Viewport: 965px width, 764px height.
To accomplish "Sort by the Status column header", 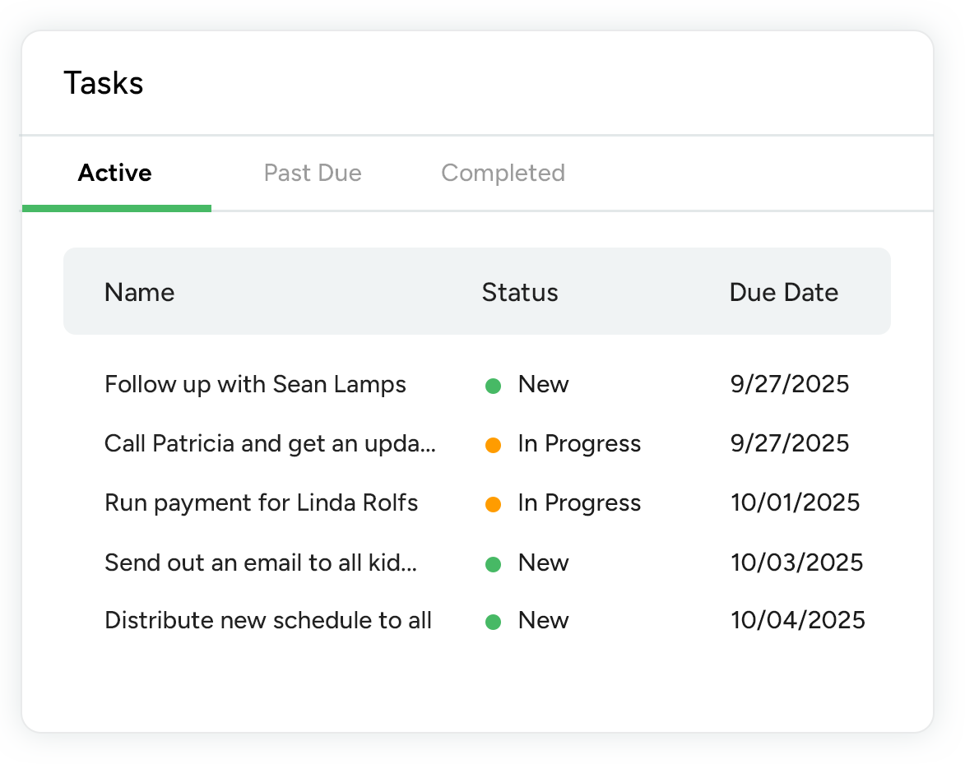I will tap(520, 293).
